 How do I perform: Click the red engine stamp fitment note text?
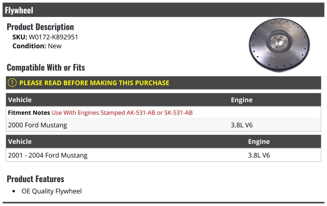pyautogui.click(x=122, y=113)
